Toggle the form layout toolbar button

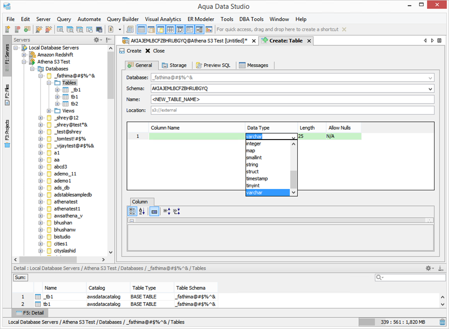click(x=189, y=29)
